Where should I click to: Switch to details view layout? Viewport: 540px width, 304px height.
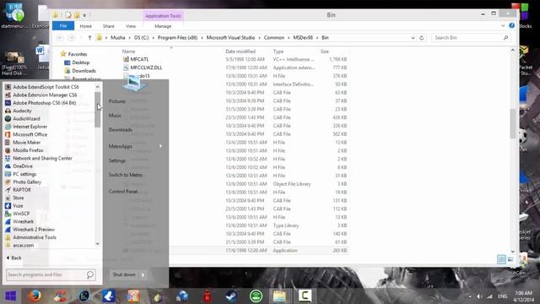(501, 259)
